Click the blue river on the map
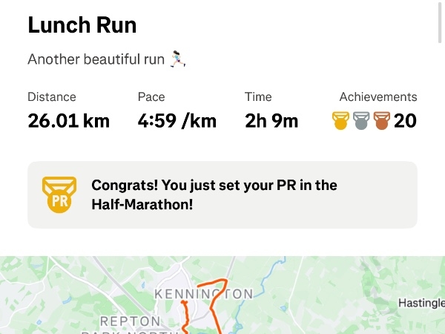The image size is (445, 334). coord(268,280)
